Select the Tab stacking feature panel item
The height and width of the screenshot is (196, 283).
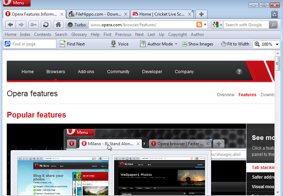[x=261, y=168]
